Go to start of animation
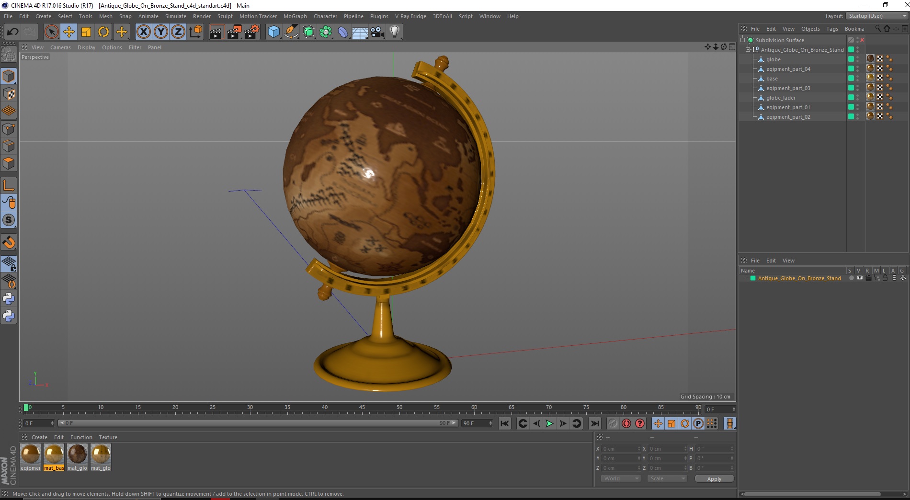910x500 pixels. tap(505, 423)
